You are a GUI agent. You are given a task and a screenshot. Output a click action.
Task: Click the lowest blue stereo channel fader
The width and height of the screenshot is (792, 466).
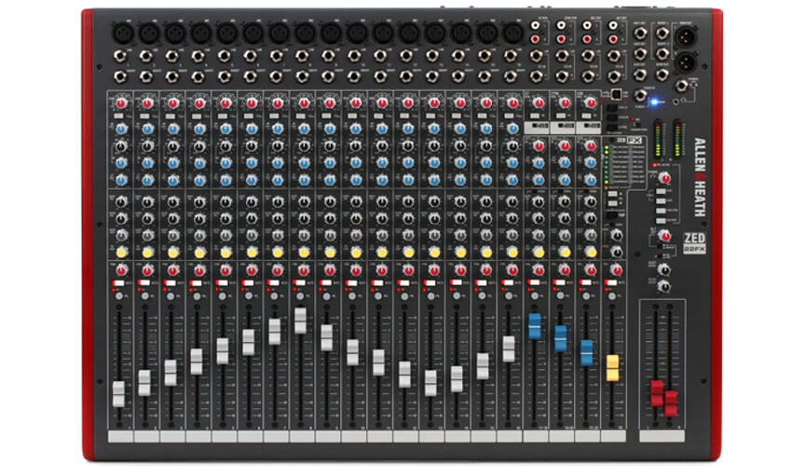point(586,353)
